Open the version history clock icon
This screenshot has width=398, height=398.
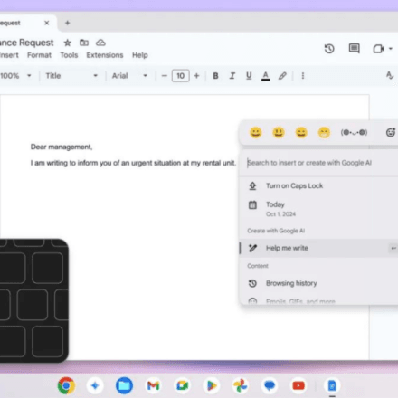click(329, 49)
